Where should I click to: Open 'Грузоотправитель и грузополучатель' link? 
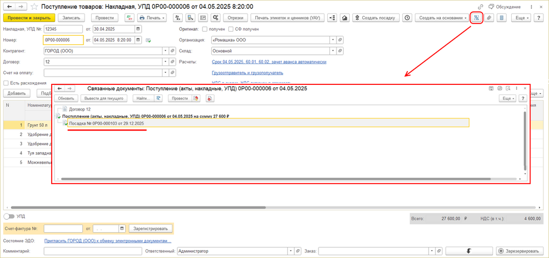(x=248, y=73)
